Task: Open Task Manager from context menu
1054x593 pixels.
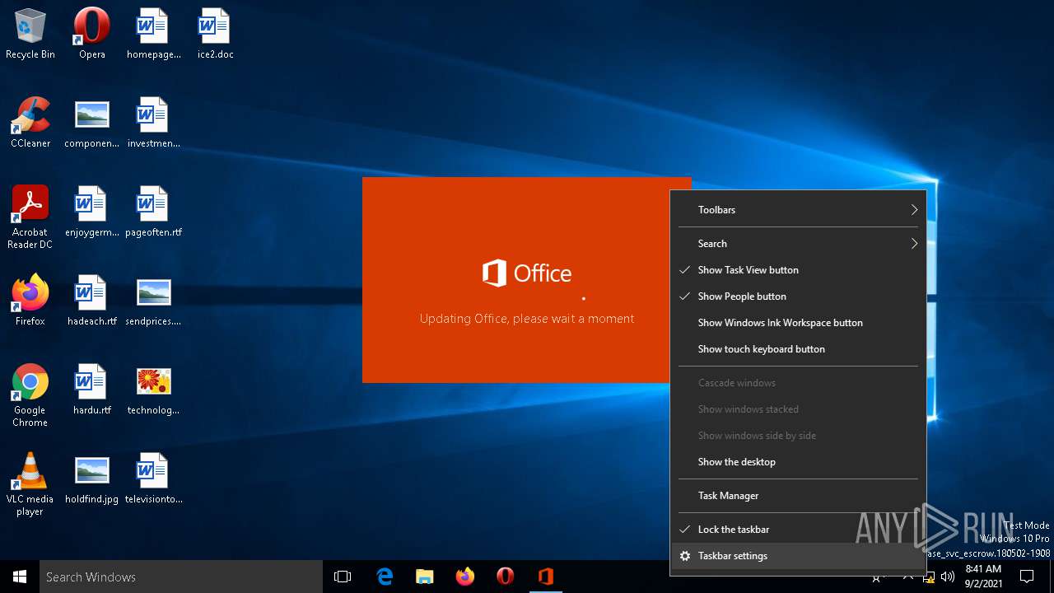Action: pyautogui.click(x=798, y=496)
